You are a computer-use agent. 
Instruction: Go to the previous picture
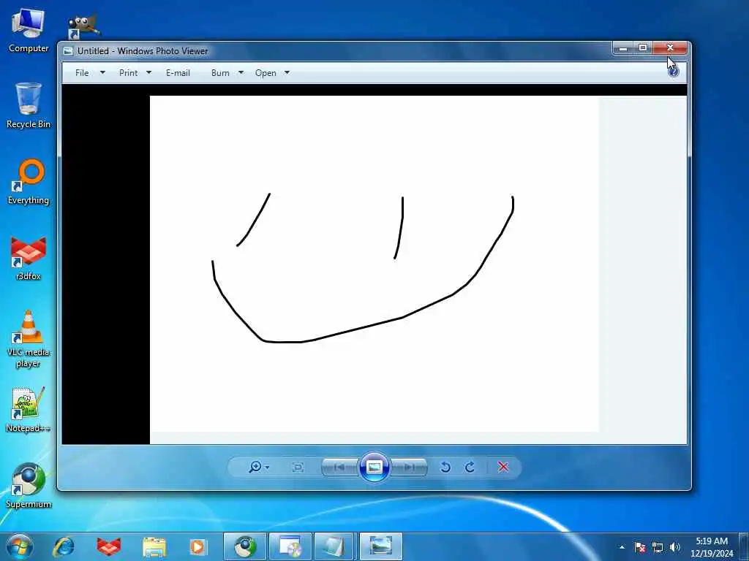pyautogui.click(x=339, y=467)
